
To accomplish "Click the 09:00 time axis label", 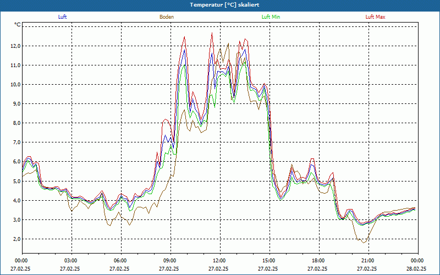I will [170, 261].
